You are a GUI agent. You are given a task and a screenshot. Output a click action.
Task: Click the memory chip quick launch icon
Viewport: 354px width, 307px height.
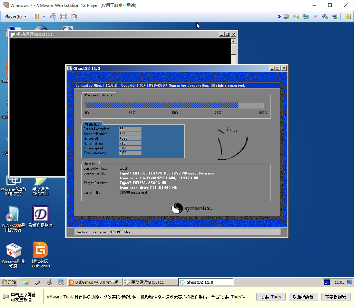pos(38,282)
